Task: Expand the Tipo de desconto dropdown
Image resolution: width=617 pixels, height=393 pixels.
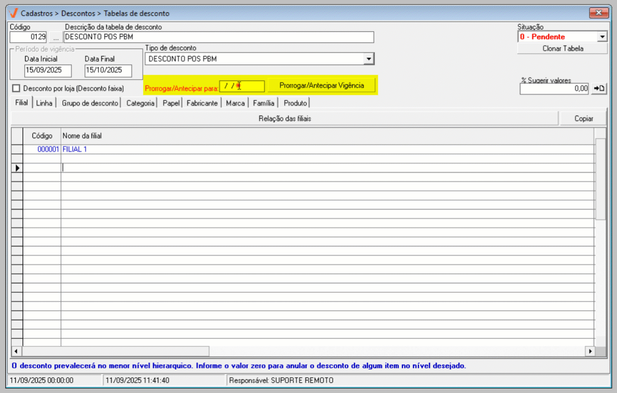Action: (x=368, y=59)
